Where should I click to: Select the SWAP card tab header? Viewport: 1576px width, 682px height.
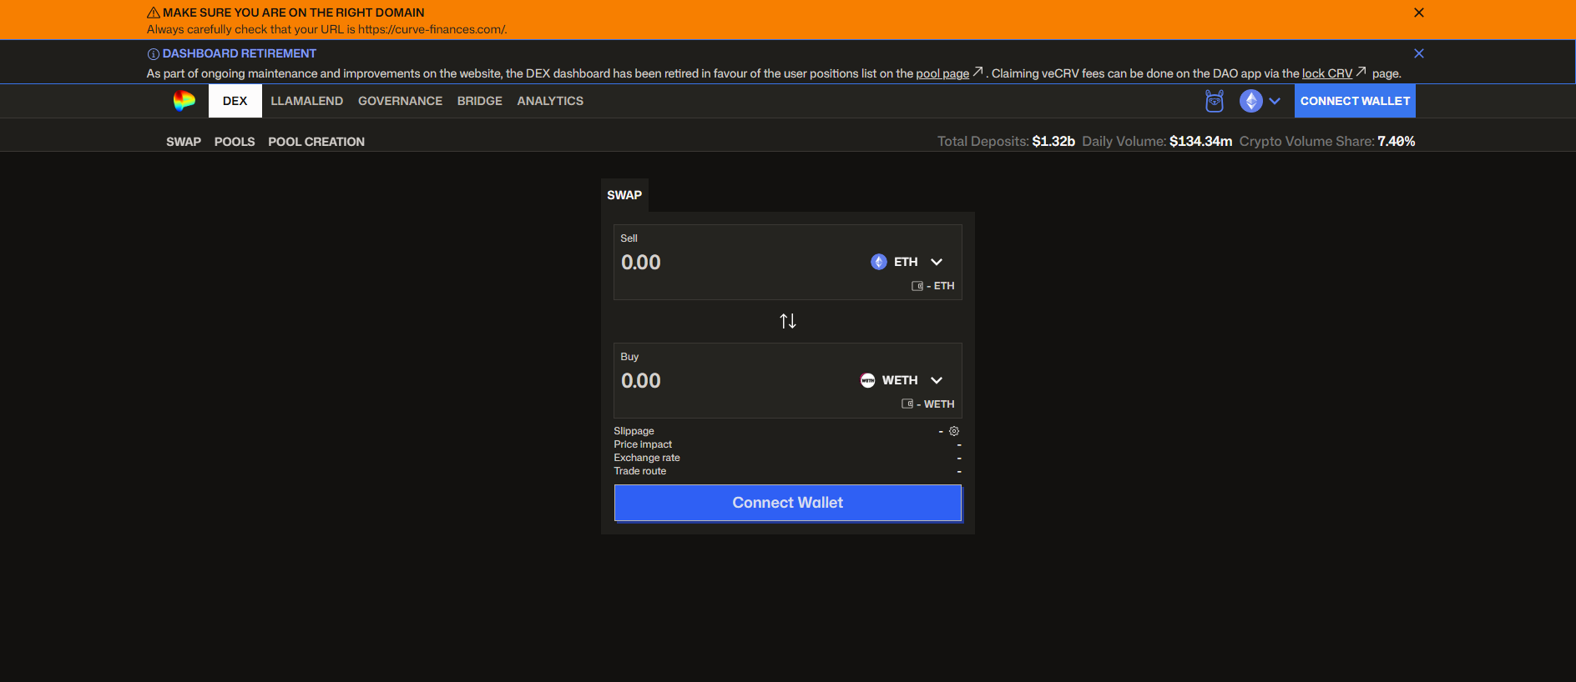click(624, 195)
